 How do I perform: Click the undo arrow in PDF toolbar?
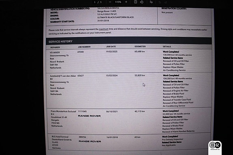pos(160,2)
